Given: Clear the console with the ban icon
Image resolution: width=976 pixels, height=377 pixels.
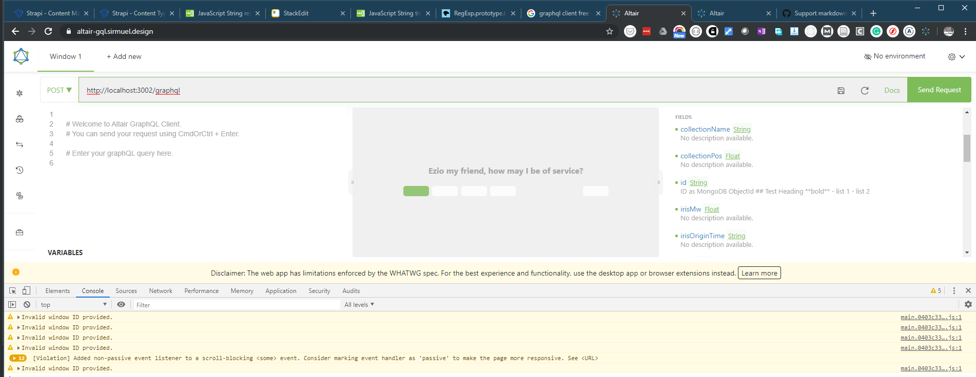Looking at the screenshot, I should (27, 304).
